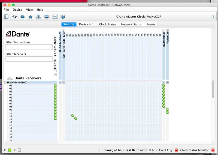Expand the RedNetMP8R transmitter column header
Viewport: 218px width, 155px height.
(x=164, y=30)
